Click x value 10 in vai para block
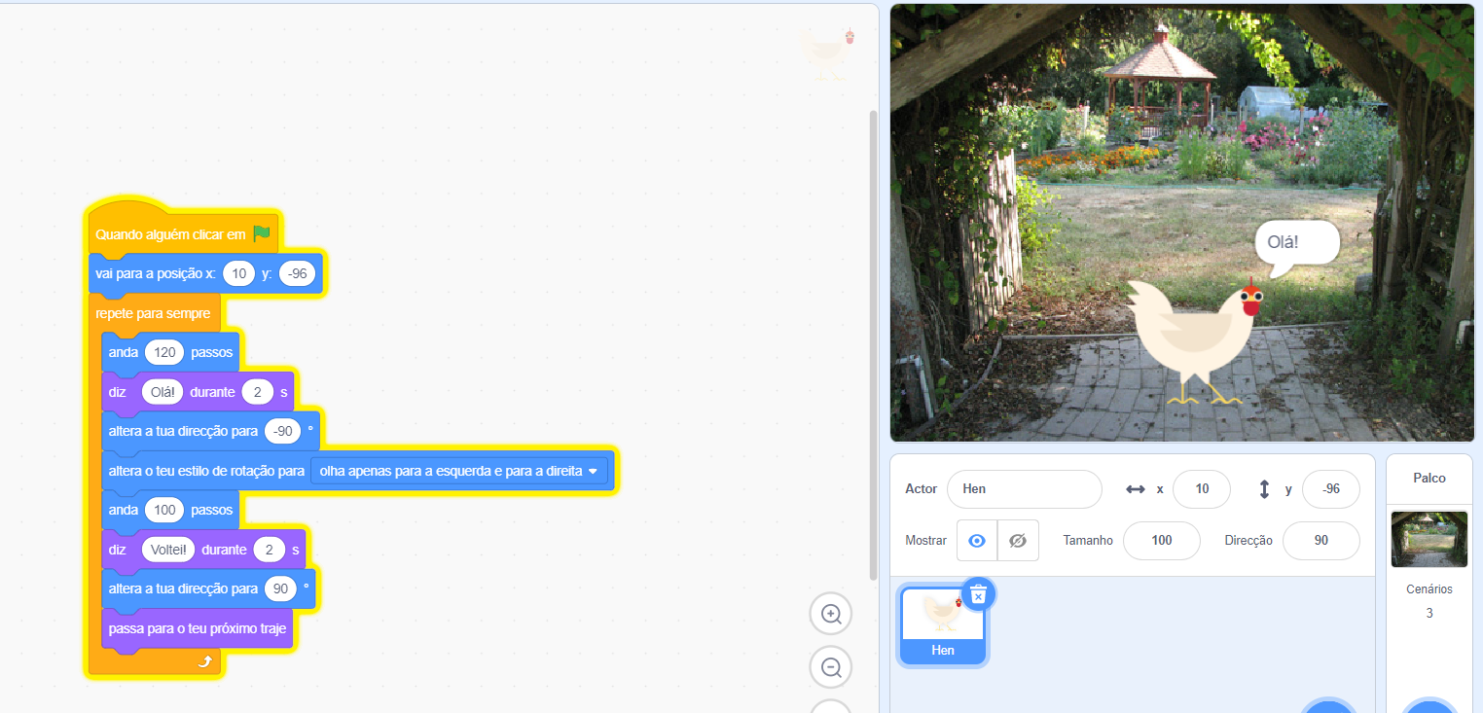1483x713 pixels. point(239,274)
